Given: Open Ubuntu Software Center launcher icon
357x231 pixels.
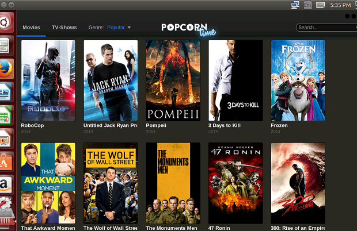Looking at the screenshot, I should click(x=6, y=161).
